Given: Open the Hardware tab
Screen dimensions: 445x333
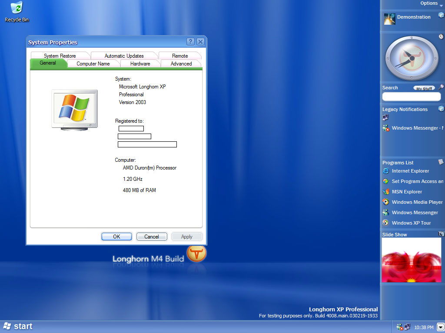Looking at the screenshot, I should point(140,64).
